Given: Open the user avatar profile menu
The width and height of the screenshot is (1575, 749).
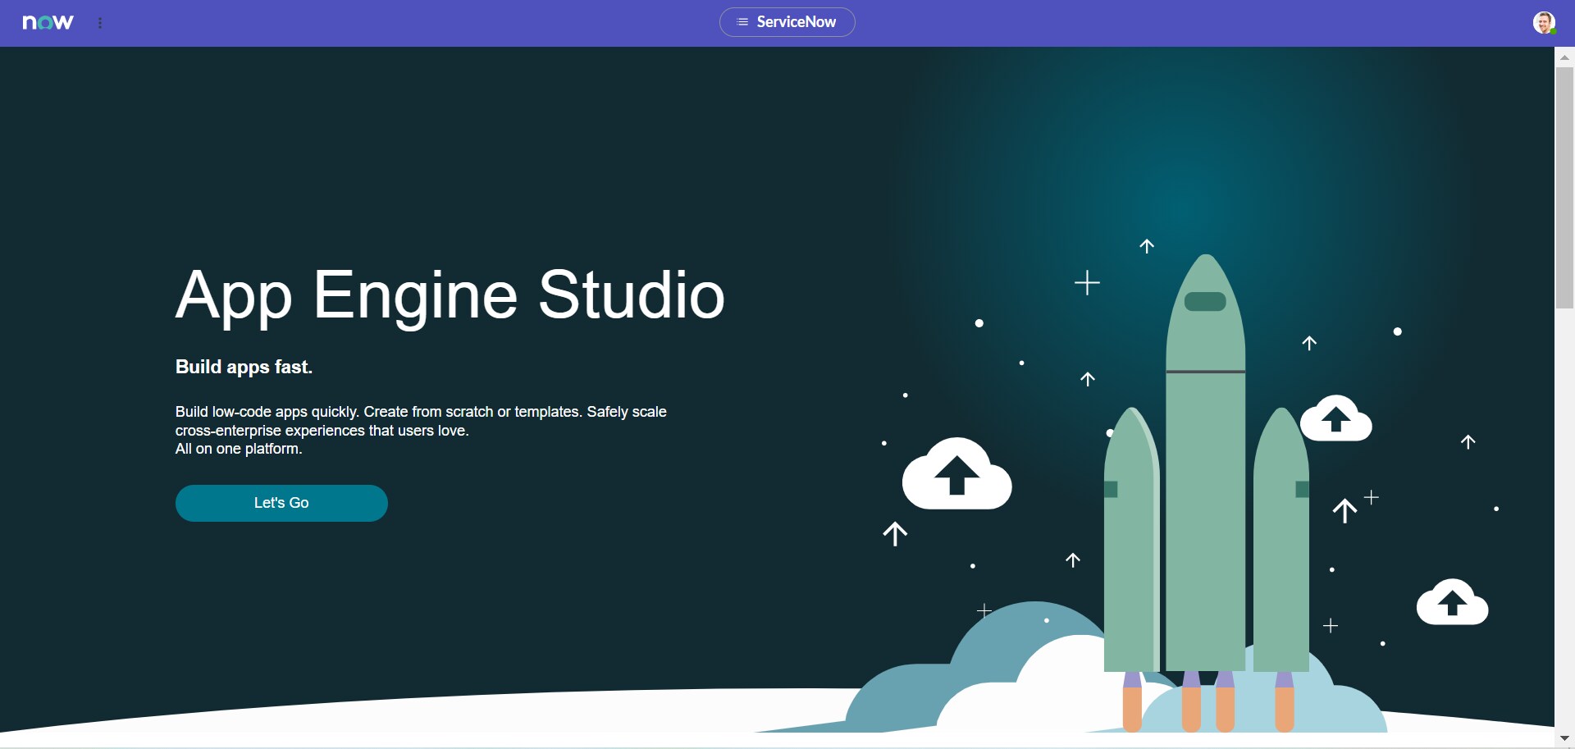Looking at the screenshot, I should coord(1544,22).
